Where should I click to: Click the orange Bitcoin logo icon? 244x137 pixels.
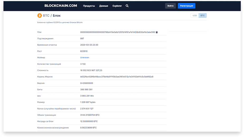[40, 16]
